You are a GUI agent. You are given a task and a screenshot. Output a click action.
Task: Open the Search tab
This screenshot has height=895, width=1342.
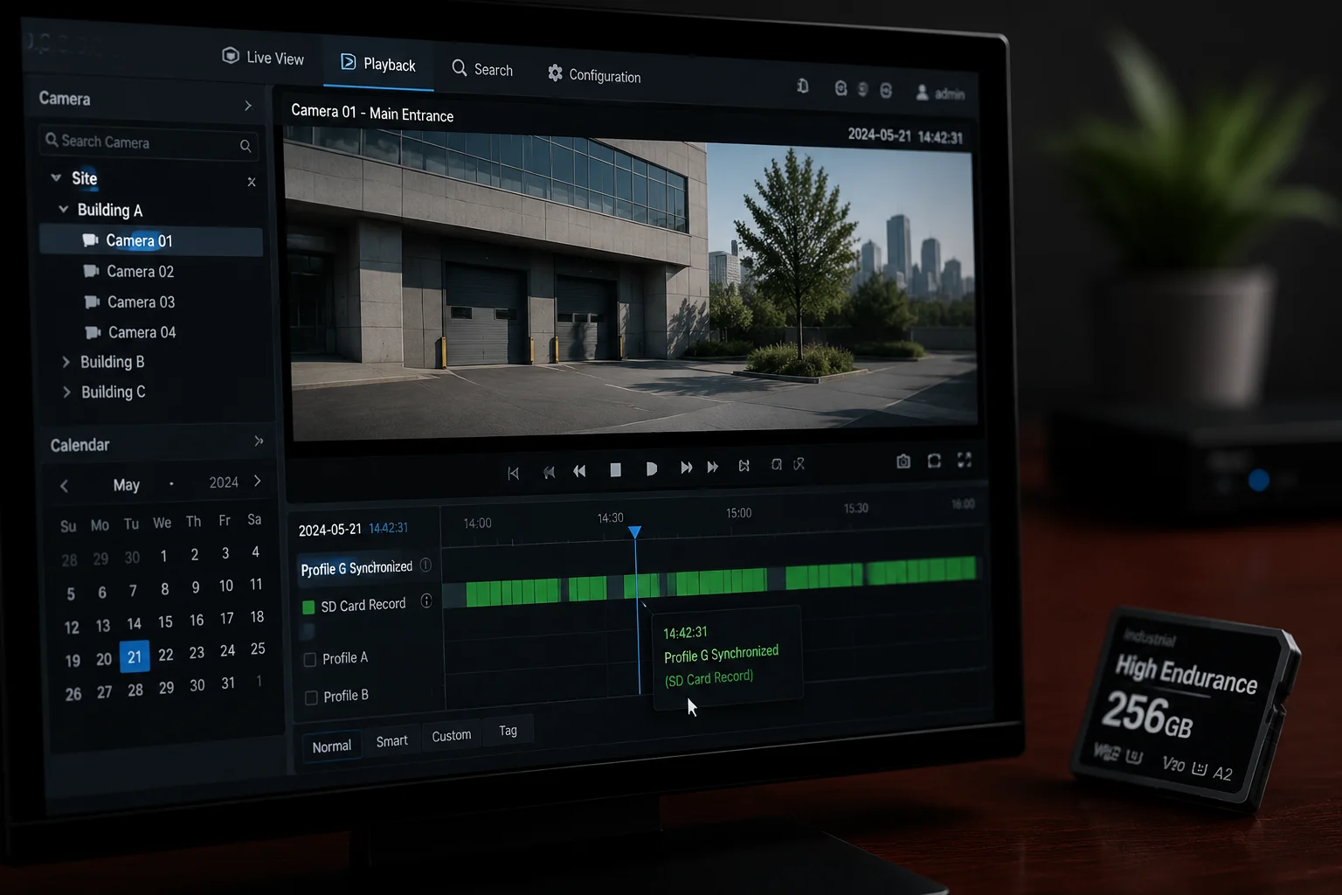(482, 69)
